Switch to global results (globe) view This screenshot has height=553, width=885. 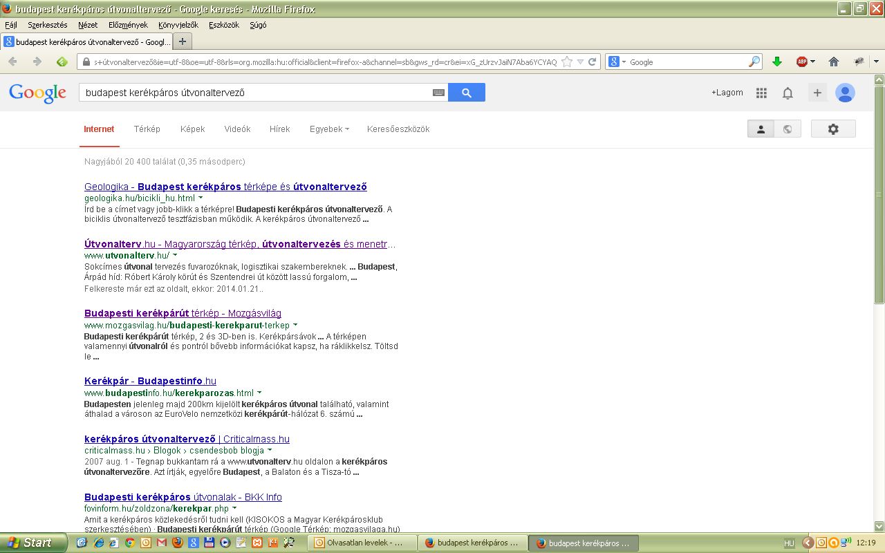[787, 129]
